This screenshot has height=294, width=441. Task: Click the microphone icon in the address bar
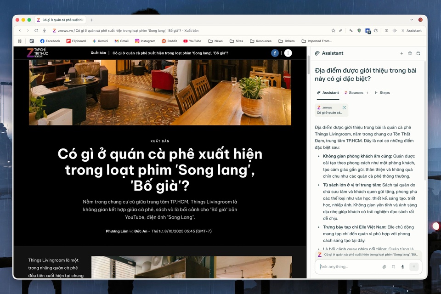(x=44, y=30)
